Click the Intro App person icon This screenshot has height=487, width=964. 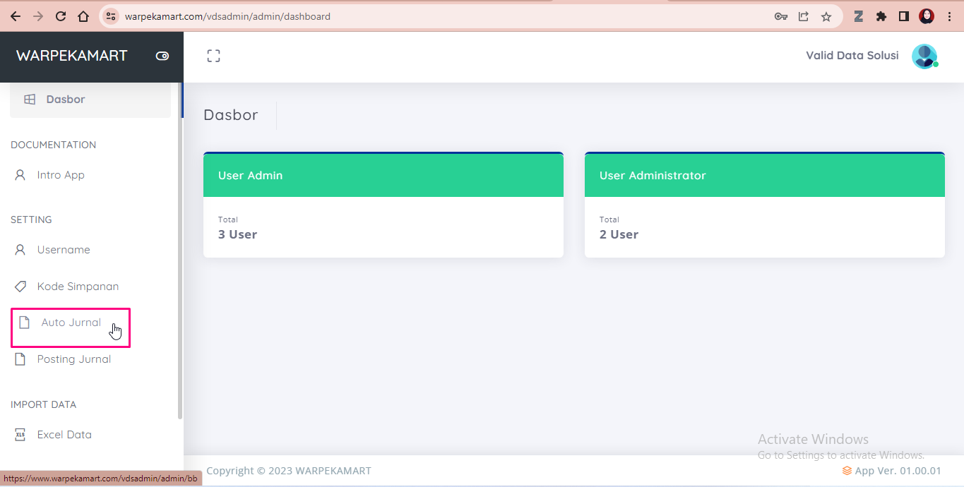pyautogui.click(x=20, y=175)
